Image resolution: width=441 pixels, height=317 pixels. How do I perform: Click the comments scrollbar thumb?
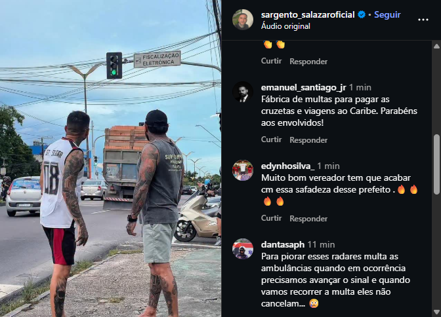[436, 164]
